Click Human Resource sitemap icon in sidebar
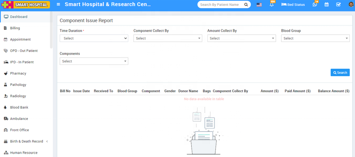 (x=6, y=153)
